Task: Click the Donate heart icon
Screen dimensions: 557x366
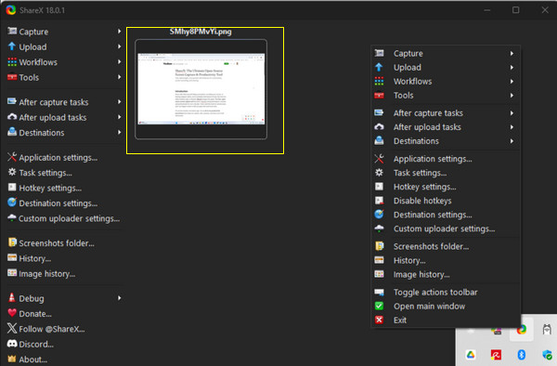Action: [12, 313]
